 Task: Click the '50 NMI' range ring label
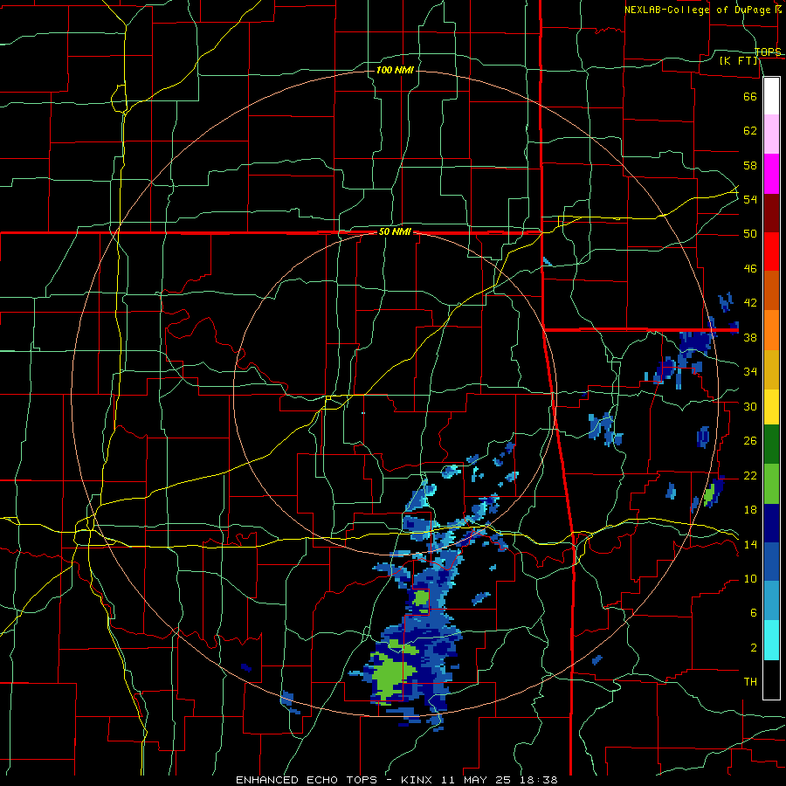(395, 231)
